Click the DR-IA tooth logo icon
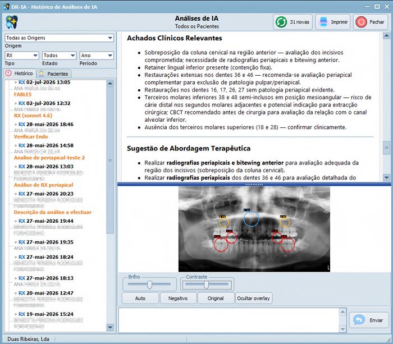The height and width of the screenshot is (344, 393). pyautogui.click(x=12, y=22)
